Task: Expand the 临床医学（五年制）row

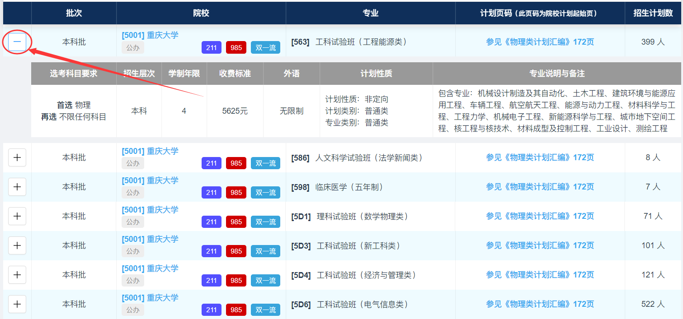Action: [x=17, y=187]
